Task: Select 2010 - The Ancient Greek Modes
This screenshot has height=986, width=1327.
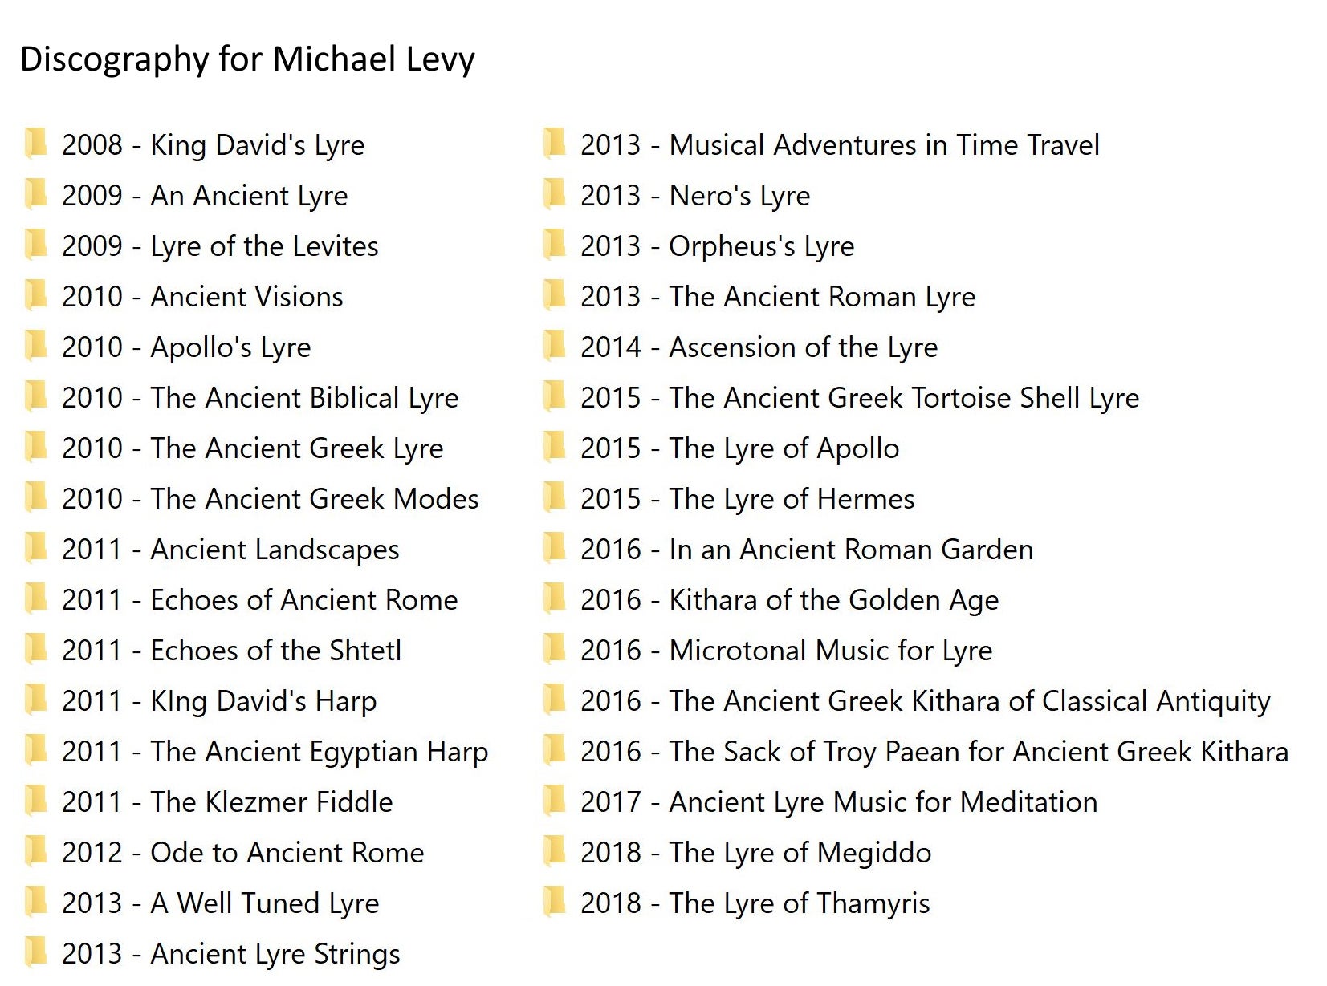Action: [270, 499]
